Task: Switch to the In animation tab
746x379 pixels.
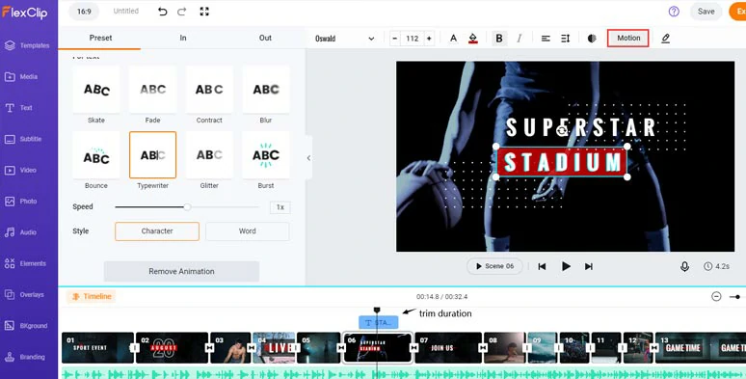Action: pos(183,38)
